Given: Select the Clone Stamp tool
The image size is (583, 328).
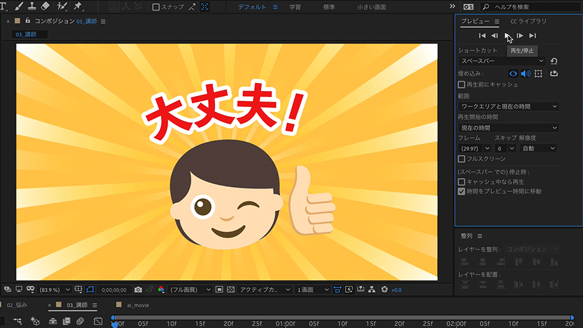Looking at the screenshot, I should 32,6.
